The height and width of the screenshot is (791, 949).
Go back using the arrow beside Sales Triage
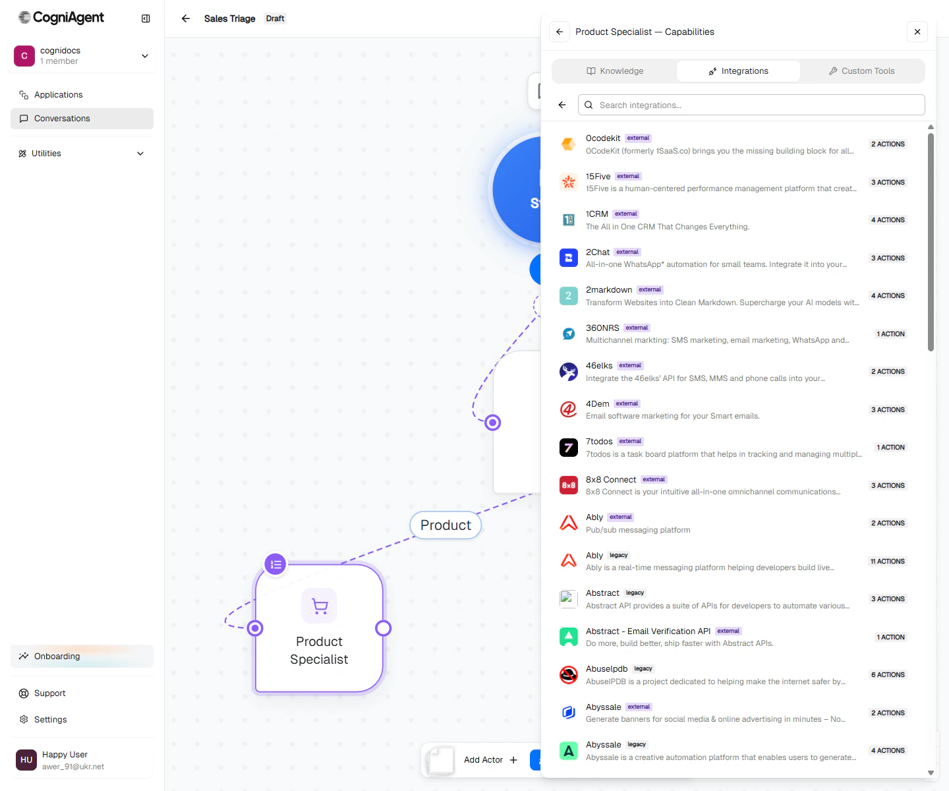click(x=186, y=18)
